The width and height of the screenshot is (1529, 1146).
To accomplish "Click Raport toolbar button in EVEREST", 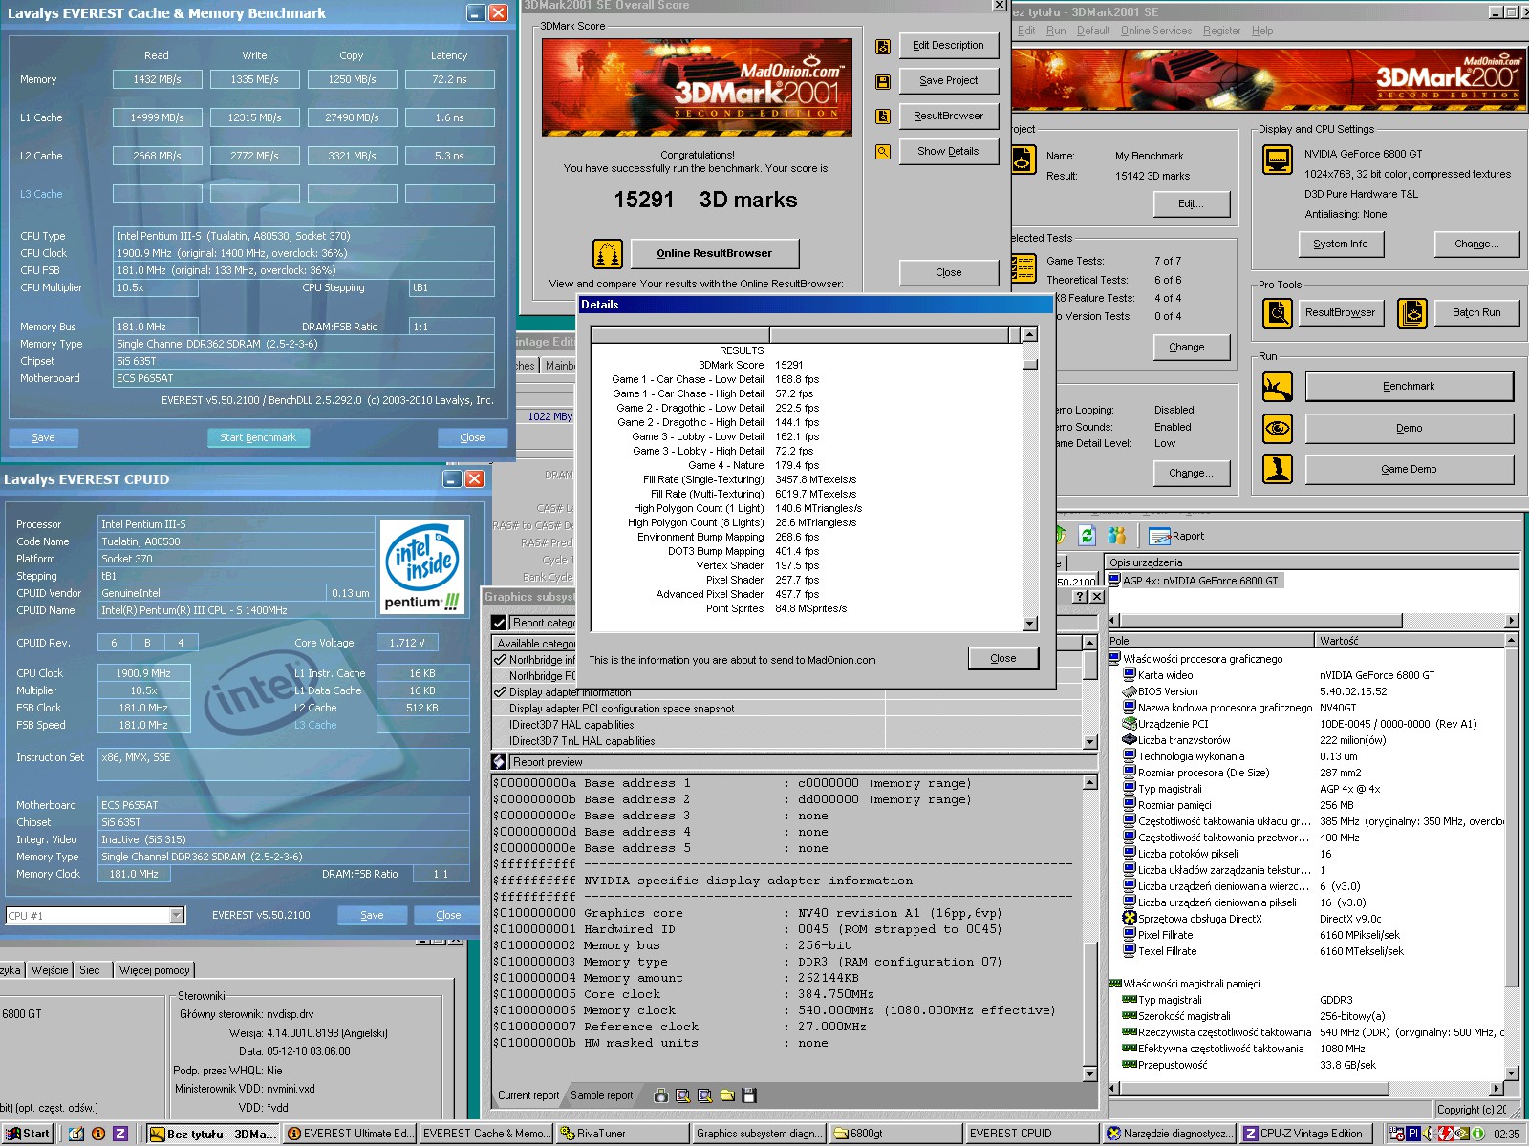I will (1176, 536).
